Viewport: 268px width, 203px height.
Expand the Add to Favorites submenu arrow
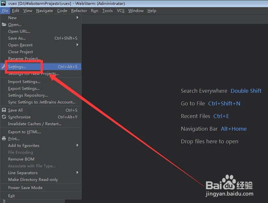point(77,145)
